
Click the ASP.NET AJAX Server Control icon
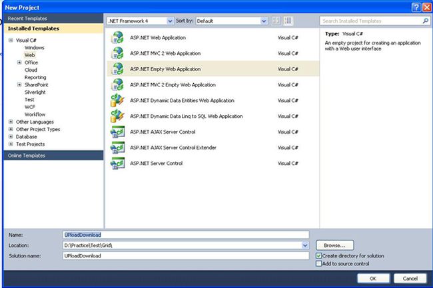(x=117, y=132)
